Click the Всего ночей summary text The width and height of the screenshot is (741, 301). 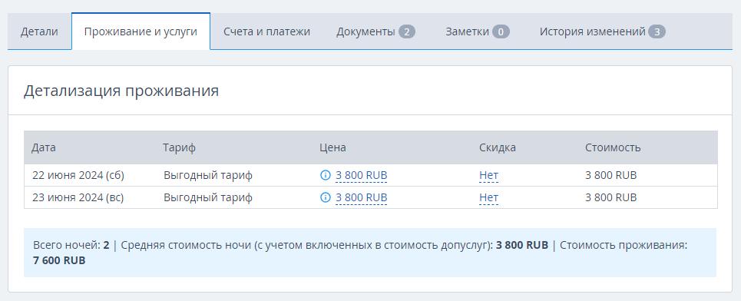click(x=71, y=245)
